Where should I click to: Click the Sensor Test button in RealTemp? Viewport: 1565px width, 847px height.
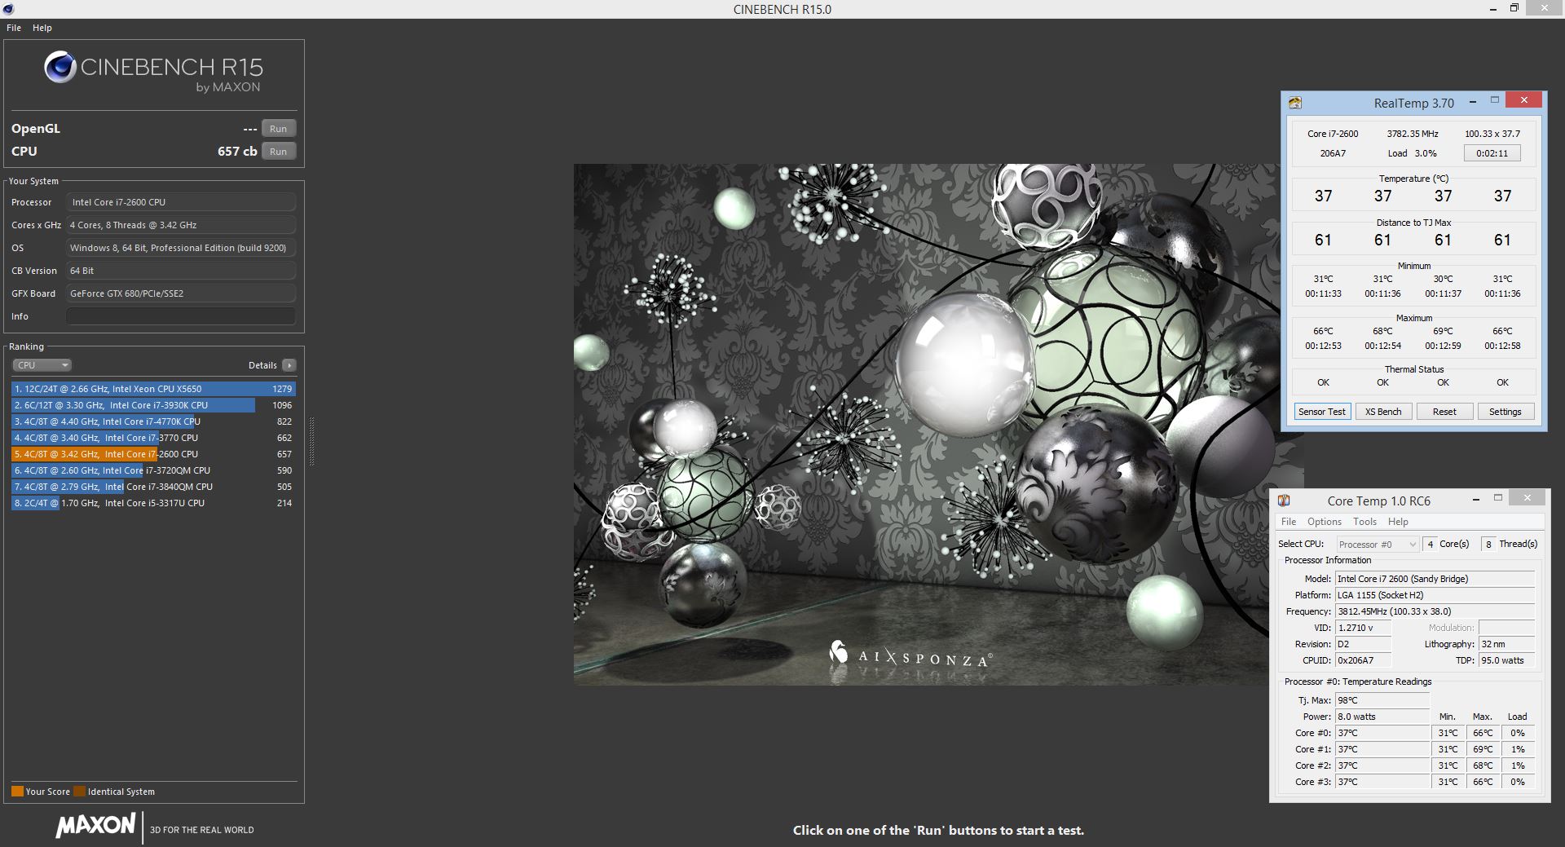1322,412
